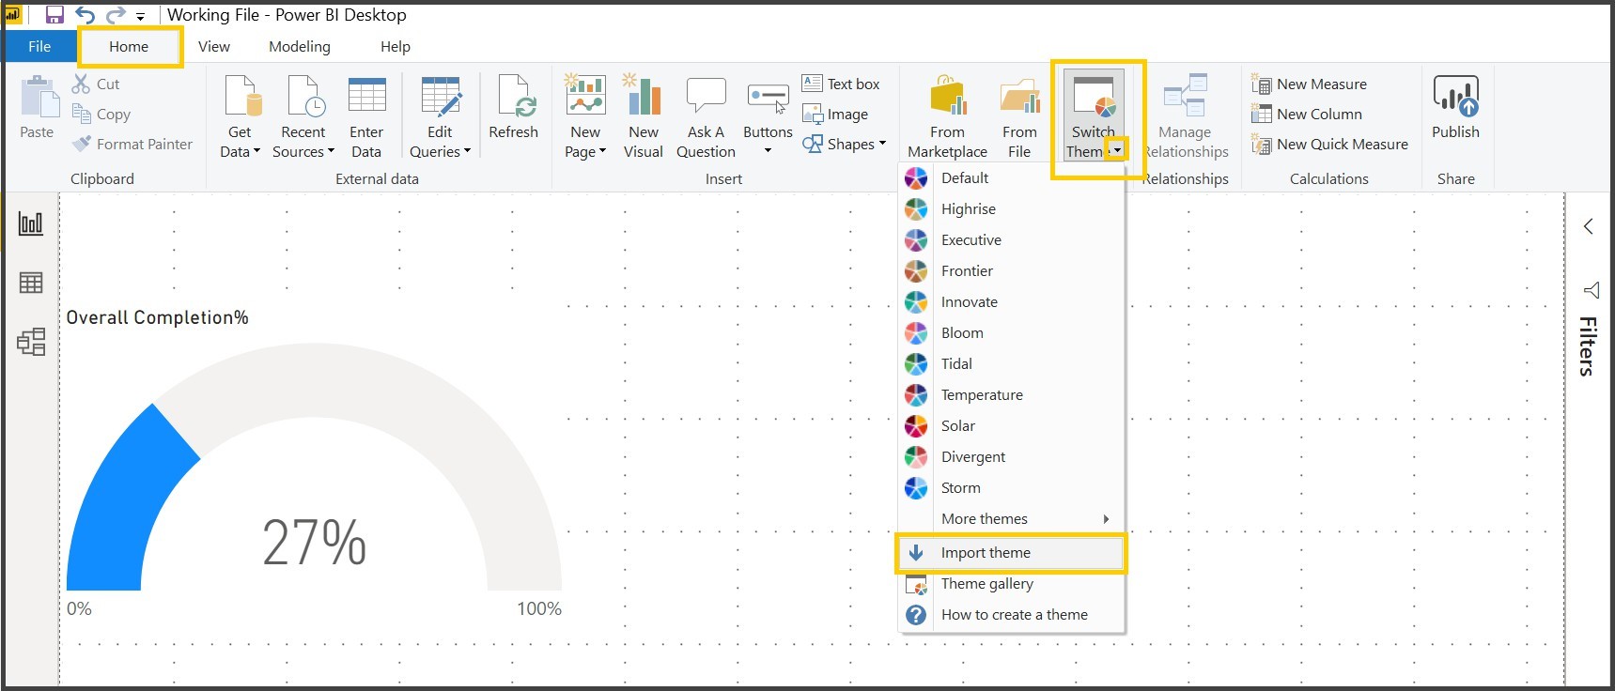
Task: Select the Solar theme
Action: (1012, 425)
